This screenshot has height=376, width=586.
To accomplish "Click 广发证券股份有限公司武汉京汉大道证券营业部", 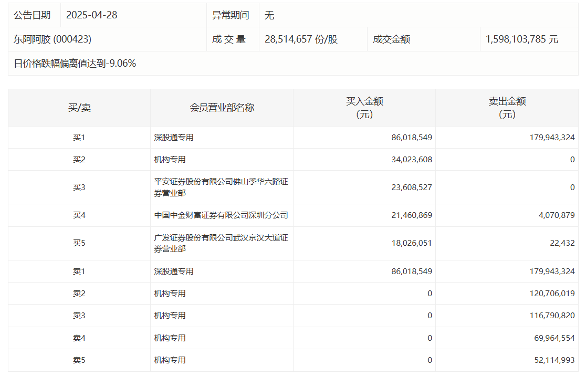I will click(x=221, y=243).
